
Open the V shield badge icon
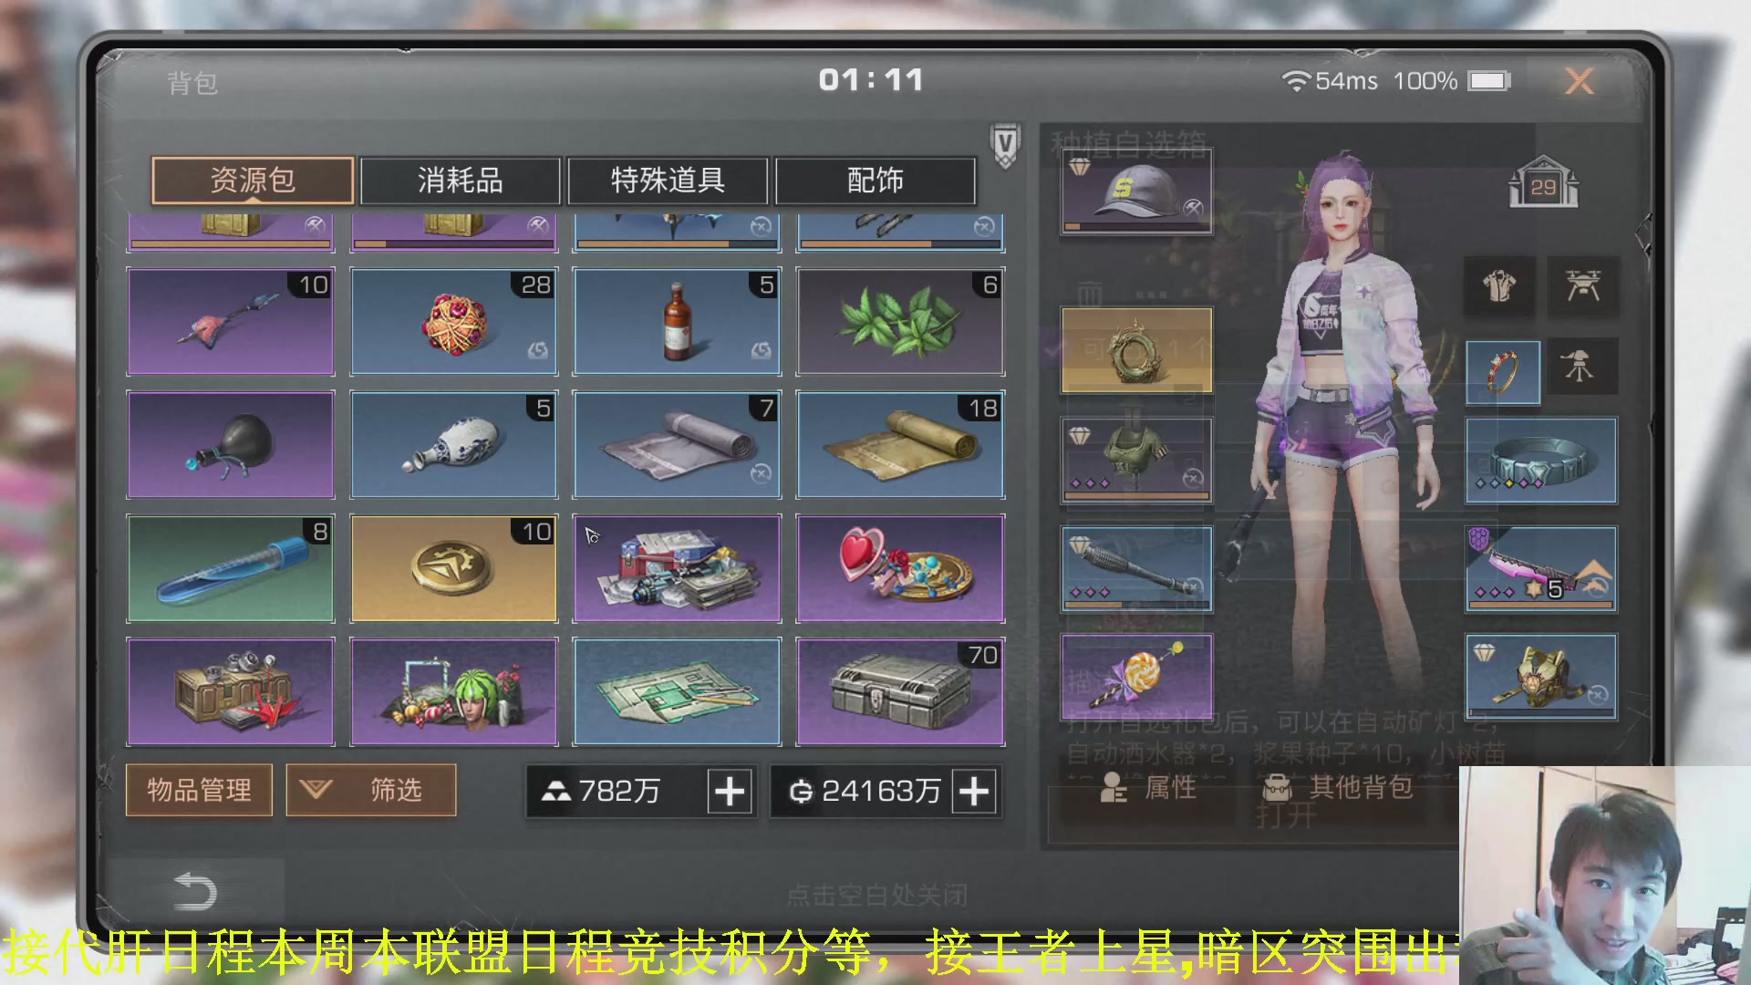click(x=1005, y=146)
